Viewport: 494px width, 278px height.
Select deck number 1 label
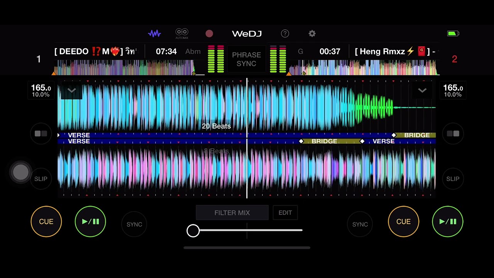39,59
